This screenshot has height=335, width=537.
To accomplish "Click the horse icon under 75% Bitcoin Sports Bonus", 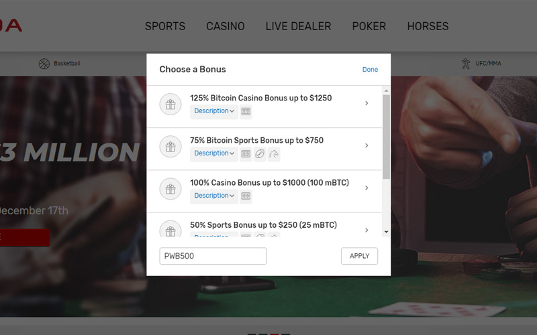I will point(274,154).
